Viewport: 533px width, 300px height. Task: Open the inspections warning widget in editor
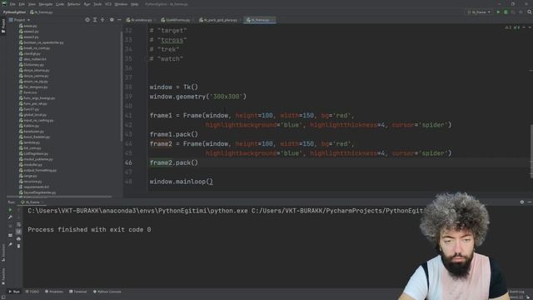click(x=512, y=27)
